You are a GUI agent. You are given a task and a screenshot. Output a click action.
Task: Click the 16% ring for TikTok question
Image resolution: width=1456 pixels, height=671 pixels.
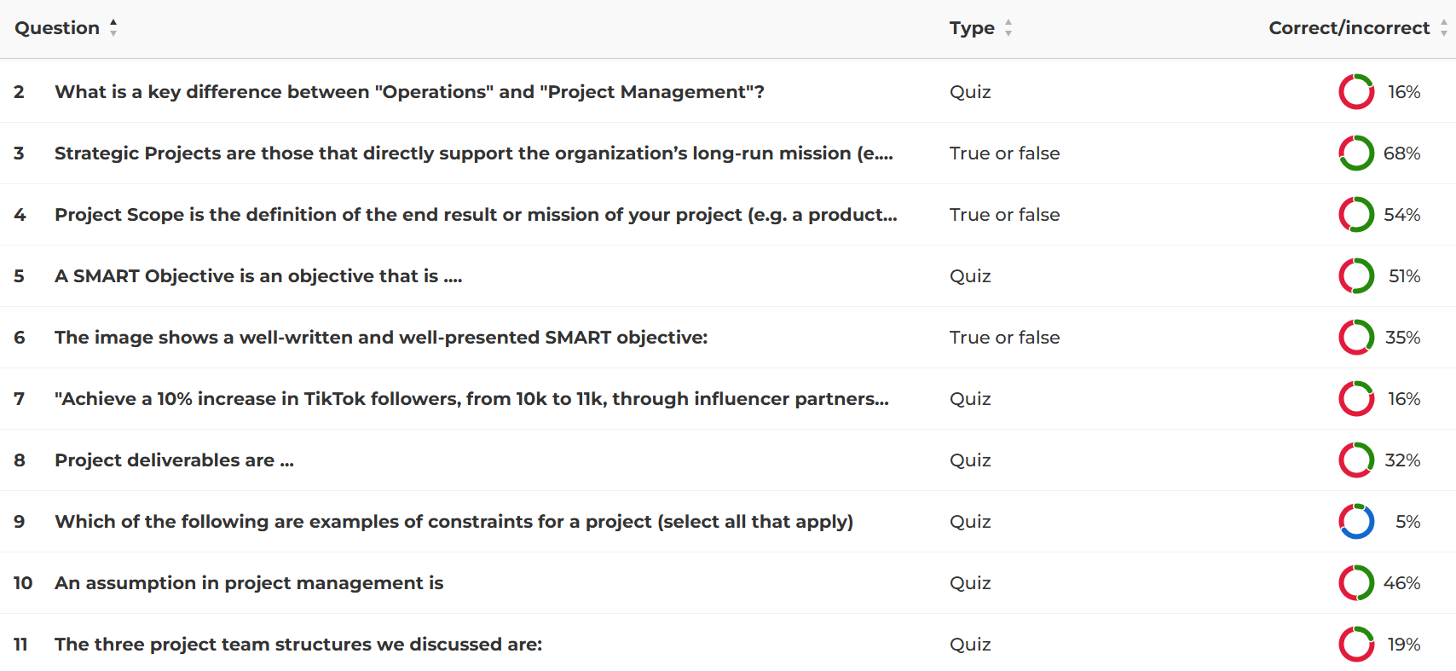[x=1355, y=399]
